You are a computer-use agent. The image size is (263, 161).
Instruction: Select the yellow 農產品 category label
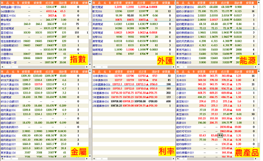pos(247,152)
